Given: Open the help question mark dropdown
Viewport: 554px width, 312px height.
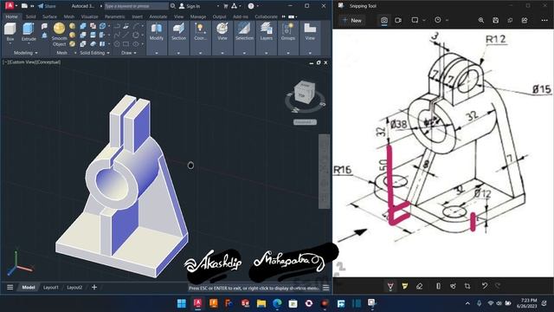Looking at the screenshot, I should click(257, 6).
